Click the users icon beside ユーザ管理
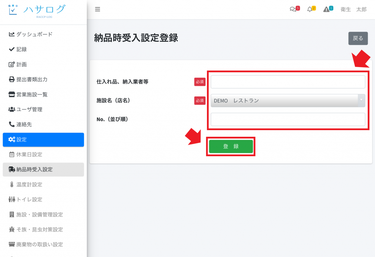This screenshot has height=257, width=375. coord(12,109)
